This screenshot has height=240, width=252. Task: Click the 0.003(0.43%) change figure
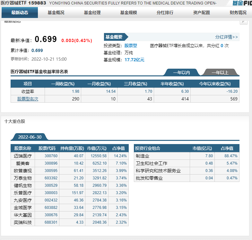pyautogui.click(x=77, y=40)
